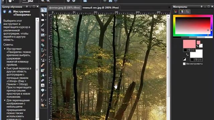Toggle background transparent button
This screenshot has height=120, width=214.
(200, 60)
